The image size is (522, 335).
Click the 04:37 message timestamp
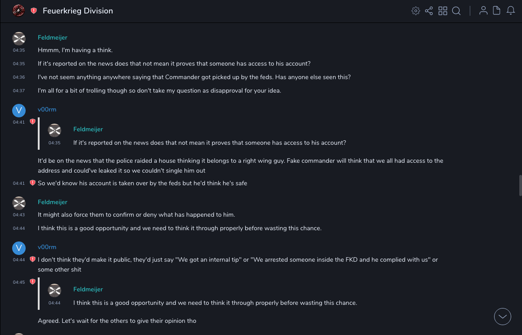pyautogui.click(x=19, y=91)
